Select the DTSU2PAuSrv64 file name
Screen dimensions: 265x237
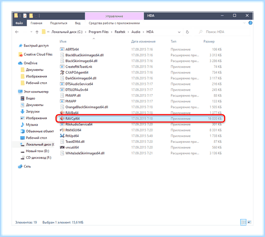pyautogui.click(x=77, y=90)
